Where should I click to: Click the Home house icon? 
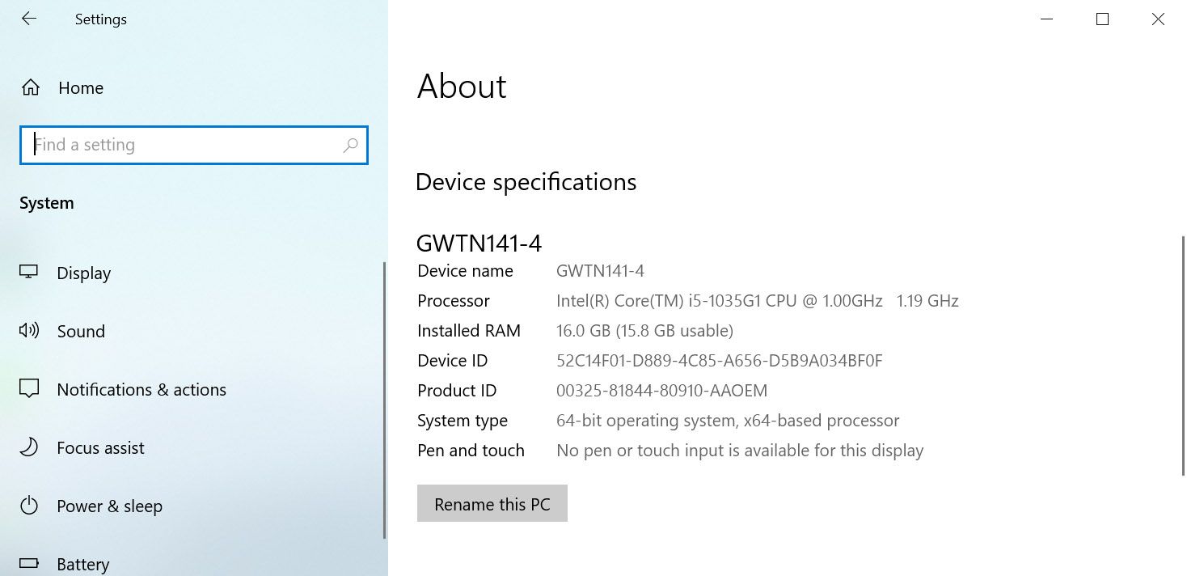pyautogui.click(x=31, y=87)
